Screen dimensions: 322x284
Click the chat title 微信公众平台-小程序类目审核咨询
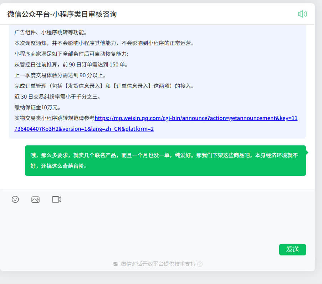coord(62,14)
